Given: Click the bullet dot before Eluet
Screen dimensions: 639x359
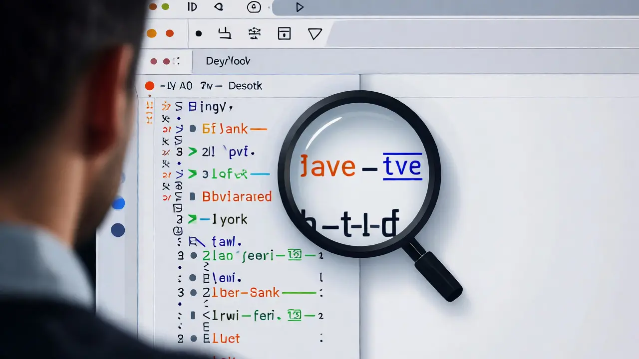Looking at the screenshot, I should [x=193, y=339].
